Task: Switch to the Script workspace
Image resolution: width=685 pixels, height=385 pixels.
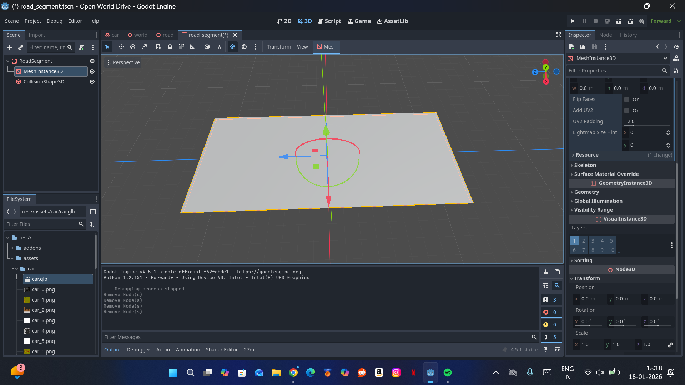Action: [x=329, y=21]
